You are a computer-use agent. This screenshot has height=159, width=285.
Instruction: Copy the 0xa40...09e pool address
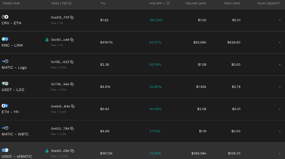pyautogui.click(x=72, y=151)
